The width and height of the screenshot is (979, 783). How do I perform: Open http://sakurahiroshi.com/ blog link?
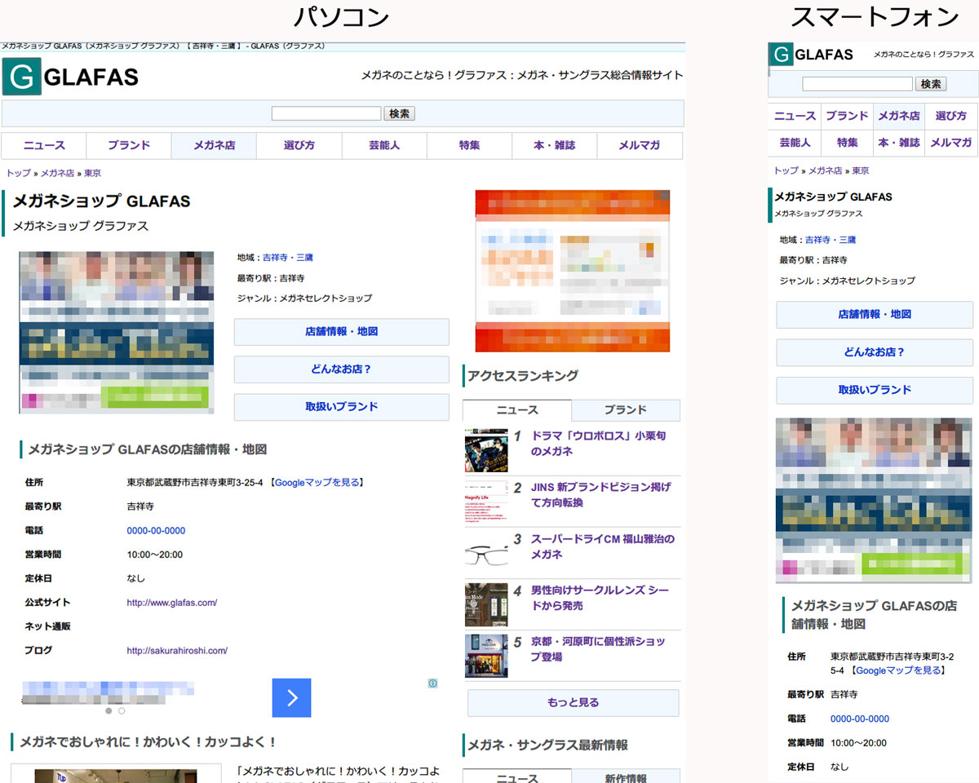pos(177,651)
